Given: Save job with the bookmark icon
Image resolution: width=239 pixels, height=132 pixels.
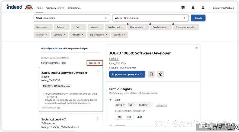Looking at the screenshot, I should click(x=151, y=74).
